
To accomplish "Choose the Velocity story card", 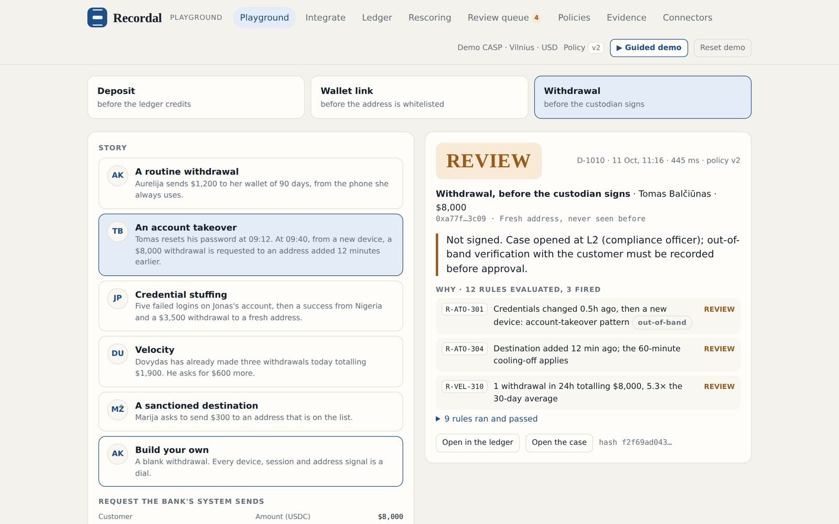I will pos(251,362).
